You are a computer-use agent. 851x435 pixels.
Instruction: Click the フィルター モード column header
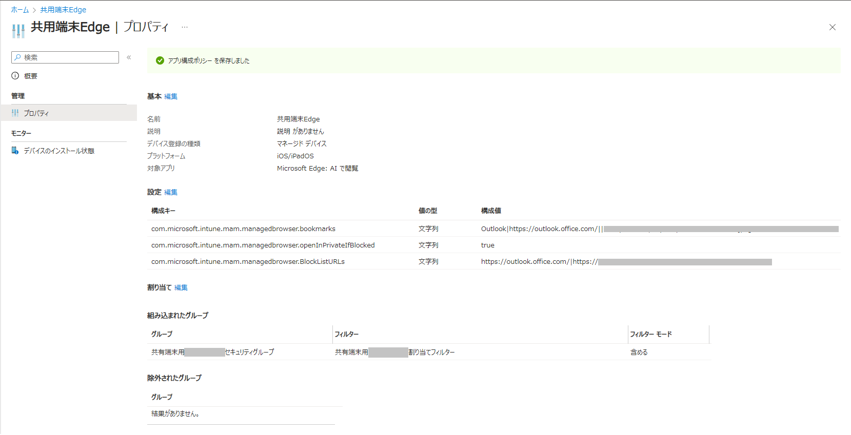pos(651,334)
